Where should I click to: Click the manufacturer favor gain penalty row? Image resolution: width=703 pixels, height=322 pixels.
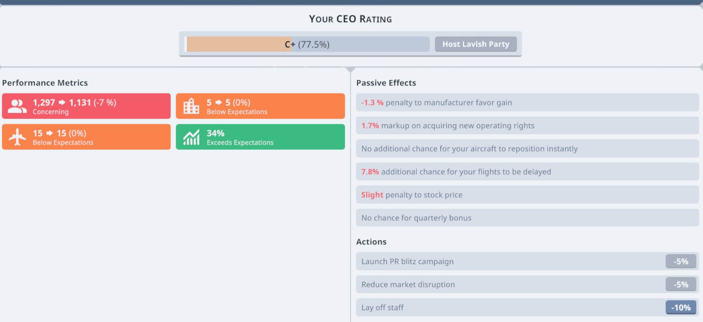coord(527,102)
